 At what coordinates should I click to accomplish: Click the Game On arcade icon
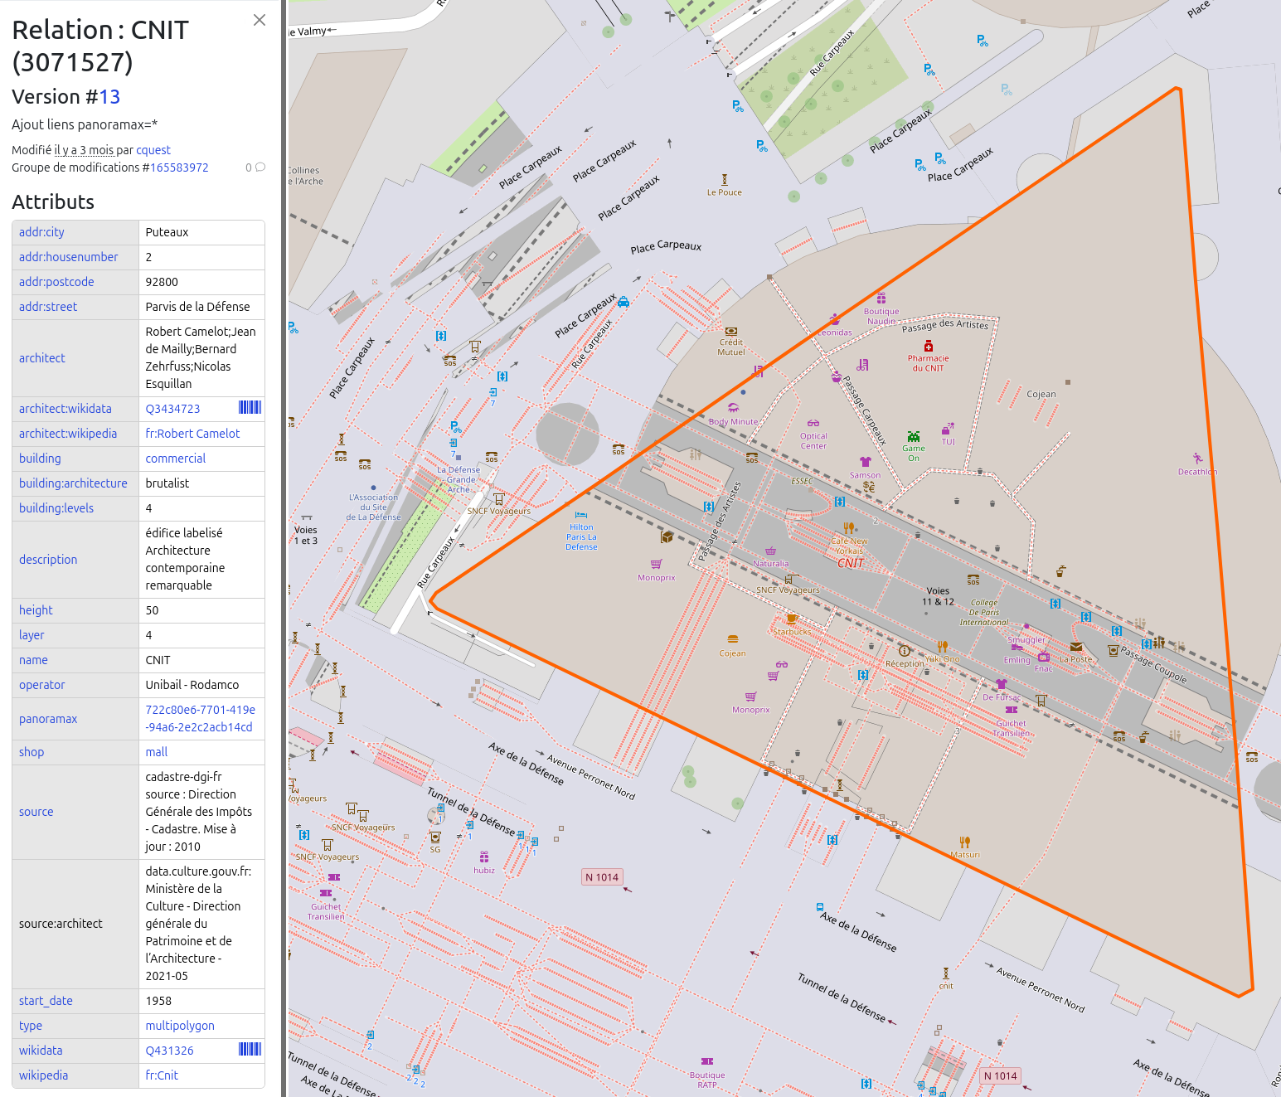point(913,437)
